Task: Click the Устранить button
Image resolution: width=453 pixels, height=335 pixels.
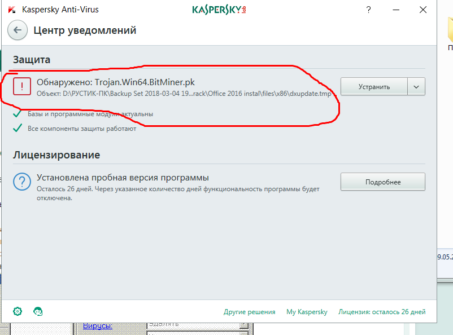Action: pyautogui.click(x=374, y=86)
